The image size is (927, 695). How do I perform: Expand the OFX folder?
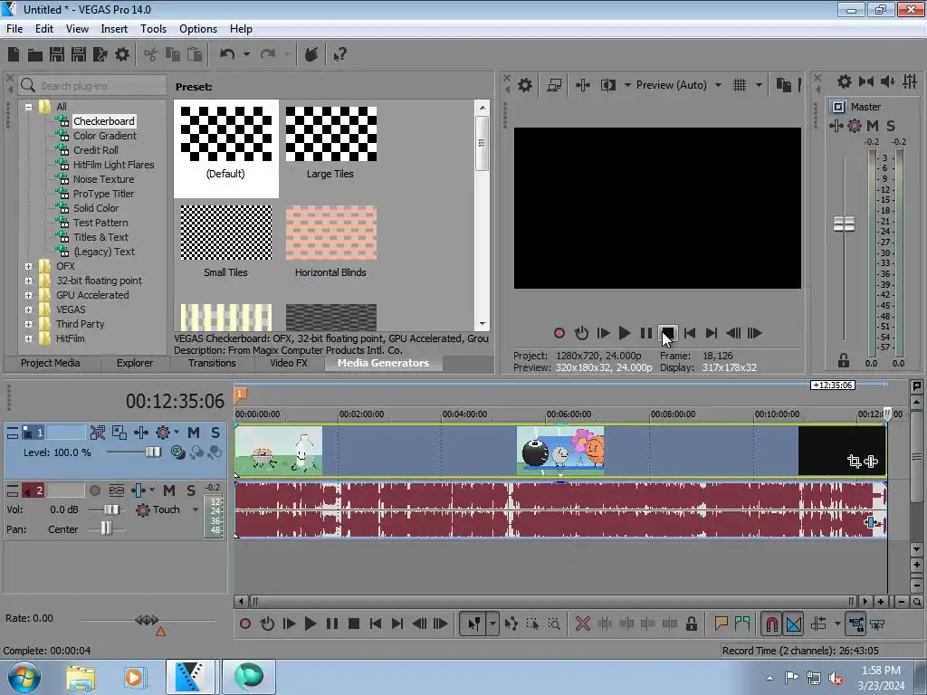pyautogui.click(x=28, y=266)
